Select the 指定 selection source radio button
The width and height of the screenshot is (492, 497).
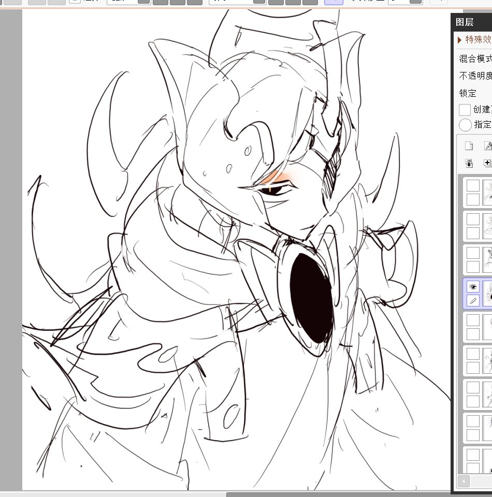(x=465, y=125)
